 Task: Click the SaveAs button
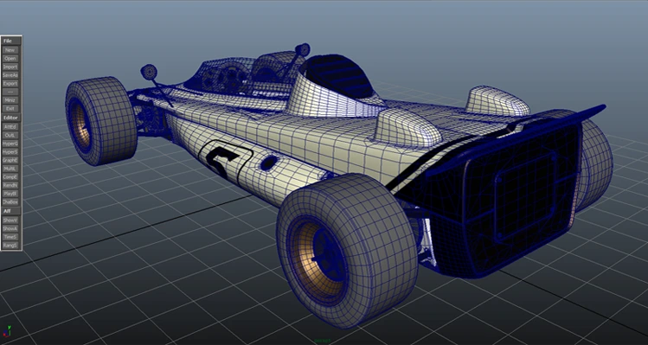(x=10, y=75)
